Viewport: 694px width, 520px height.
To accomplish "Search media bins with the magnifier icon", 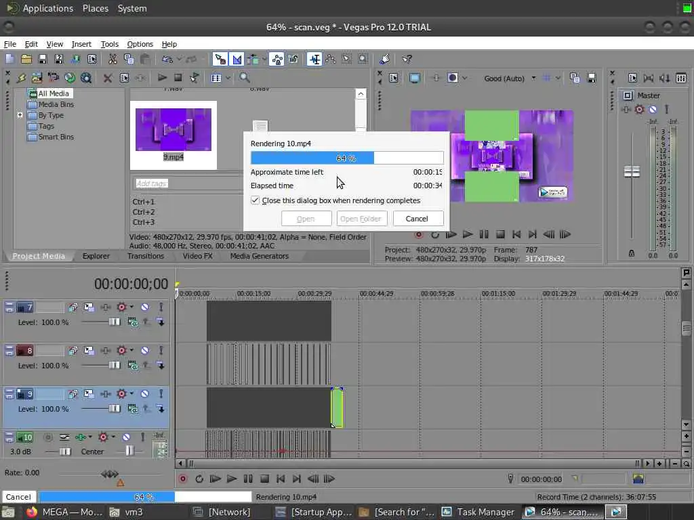I will 244,78.
